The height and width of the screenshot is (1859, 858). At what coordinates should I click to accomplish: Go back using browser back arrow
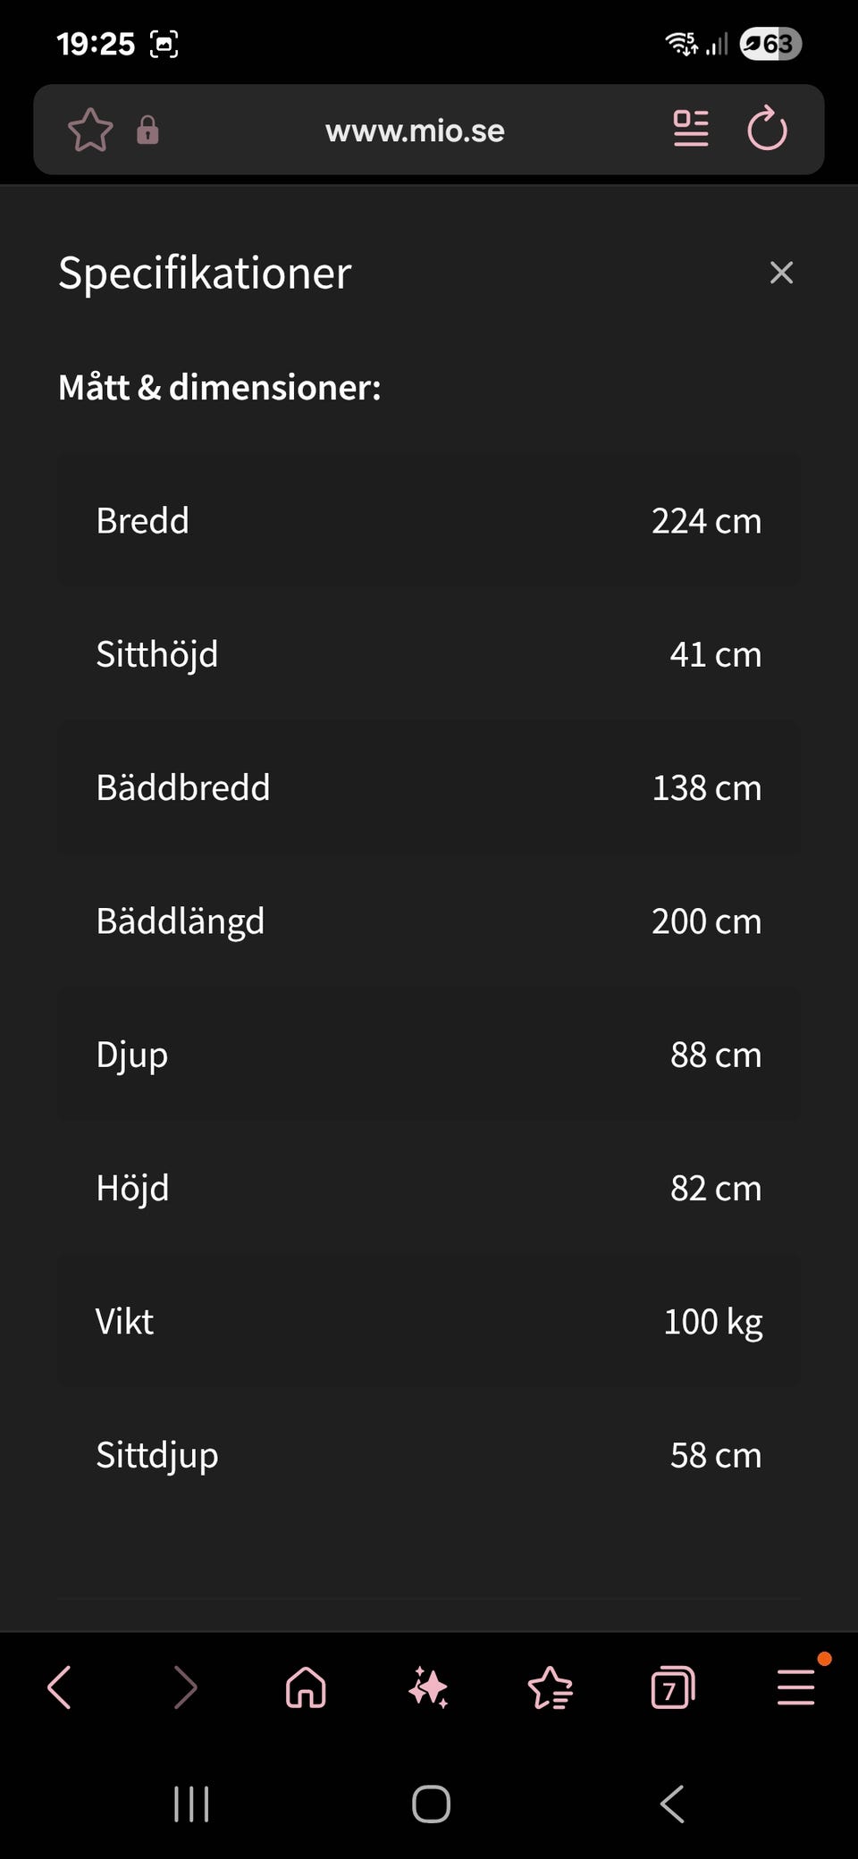(60, 1688)
